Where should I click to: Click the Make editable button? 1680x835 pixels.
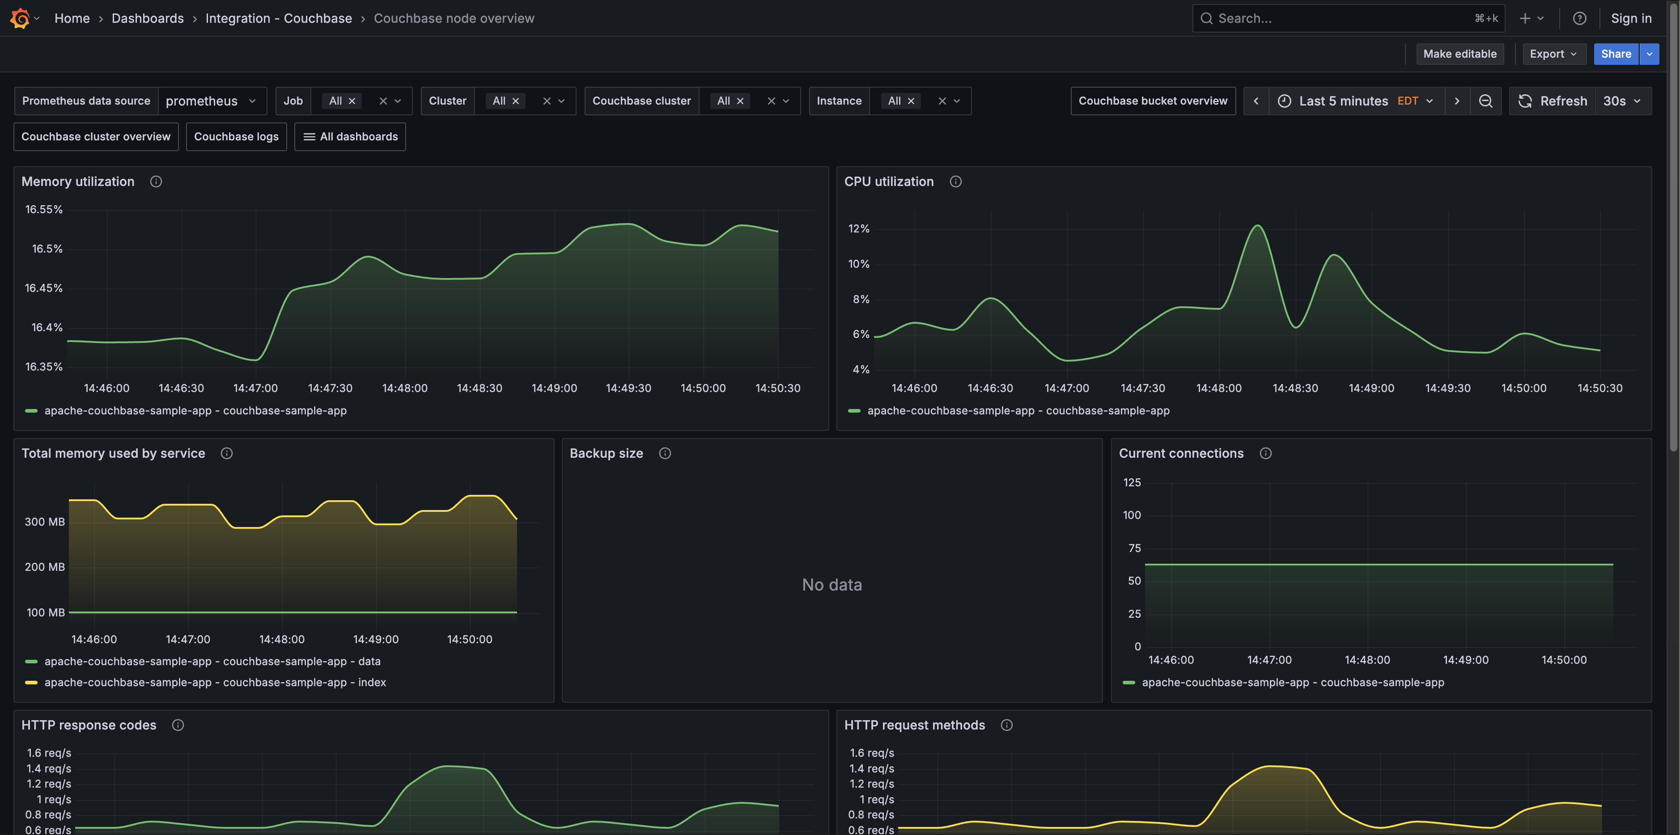(x=1459, y=54)
